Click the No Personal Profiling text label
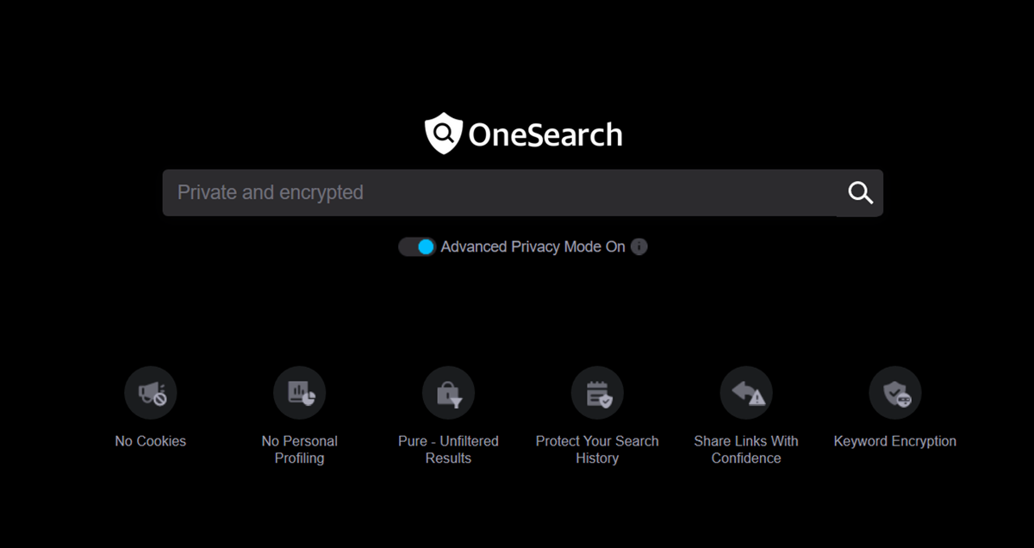The height and width of the screenshot is (548, 1034). pos(300,450)
